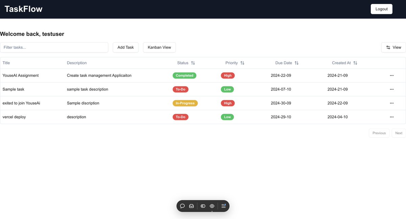Image resolution: width=406 pixels, height=219 pixels.
Task: Click the inbox tray icon in bottom toolbar
Action: tap(191, 206)
